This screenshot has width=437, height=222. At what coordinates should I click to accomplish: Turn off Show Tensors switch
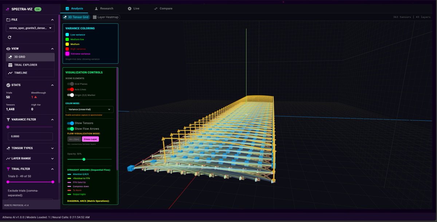[70, 123]
